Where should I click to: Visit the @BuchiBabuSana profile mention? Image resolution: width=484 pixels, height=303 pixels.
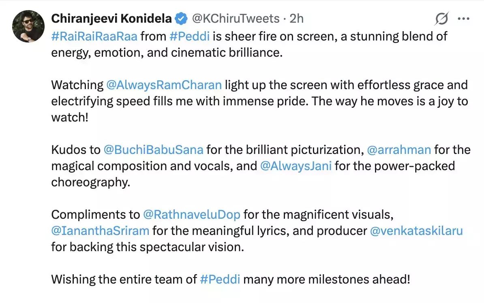pos(153,150)
